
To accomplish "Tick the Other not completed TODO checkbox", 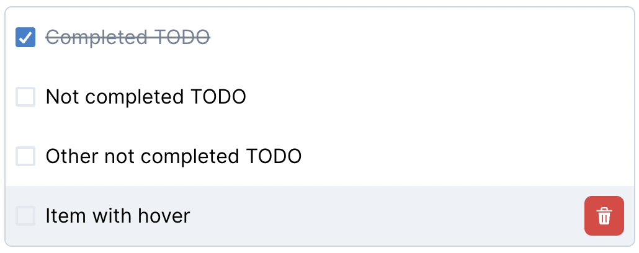I will tap(25, 156).
